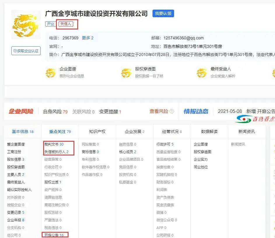Click the 失信人 tag
The image size is (275, 238).
point(66,24)
